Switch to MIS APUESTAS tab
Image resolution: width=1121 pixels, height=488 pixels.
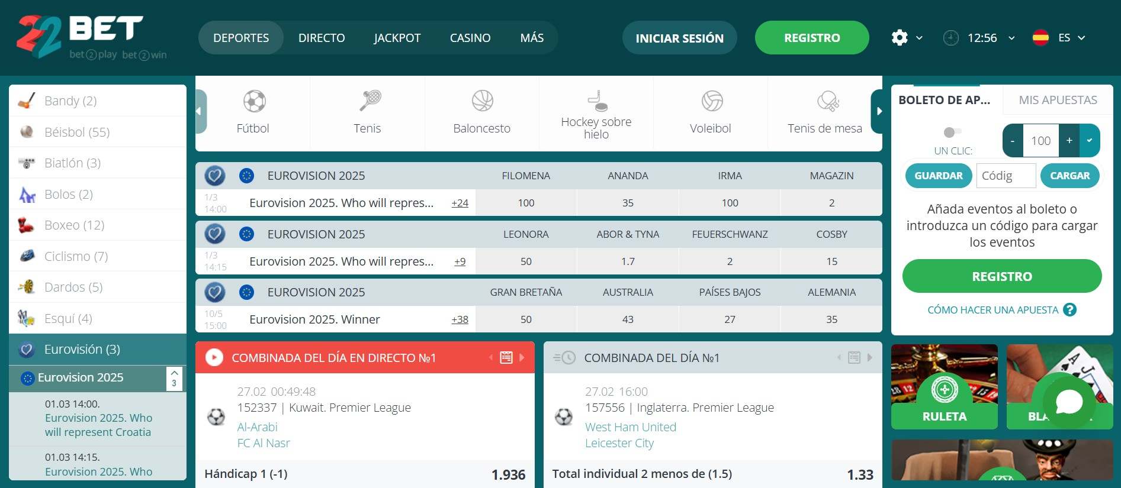coord(1058,100)
